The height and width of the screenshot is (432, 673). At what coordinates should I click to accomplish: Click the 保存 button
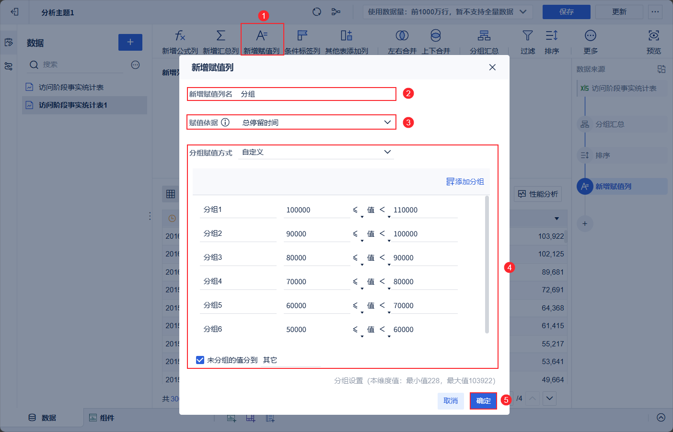click(567, 12)
